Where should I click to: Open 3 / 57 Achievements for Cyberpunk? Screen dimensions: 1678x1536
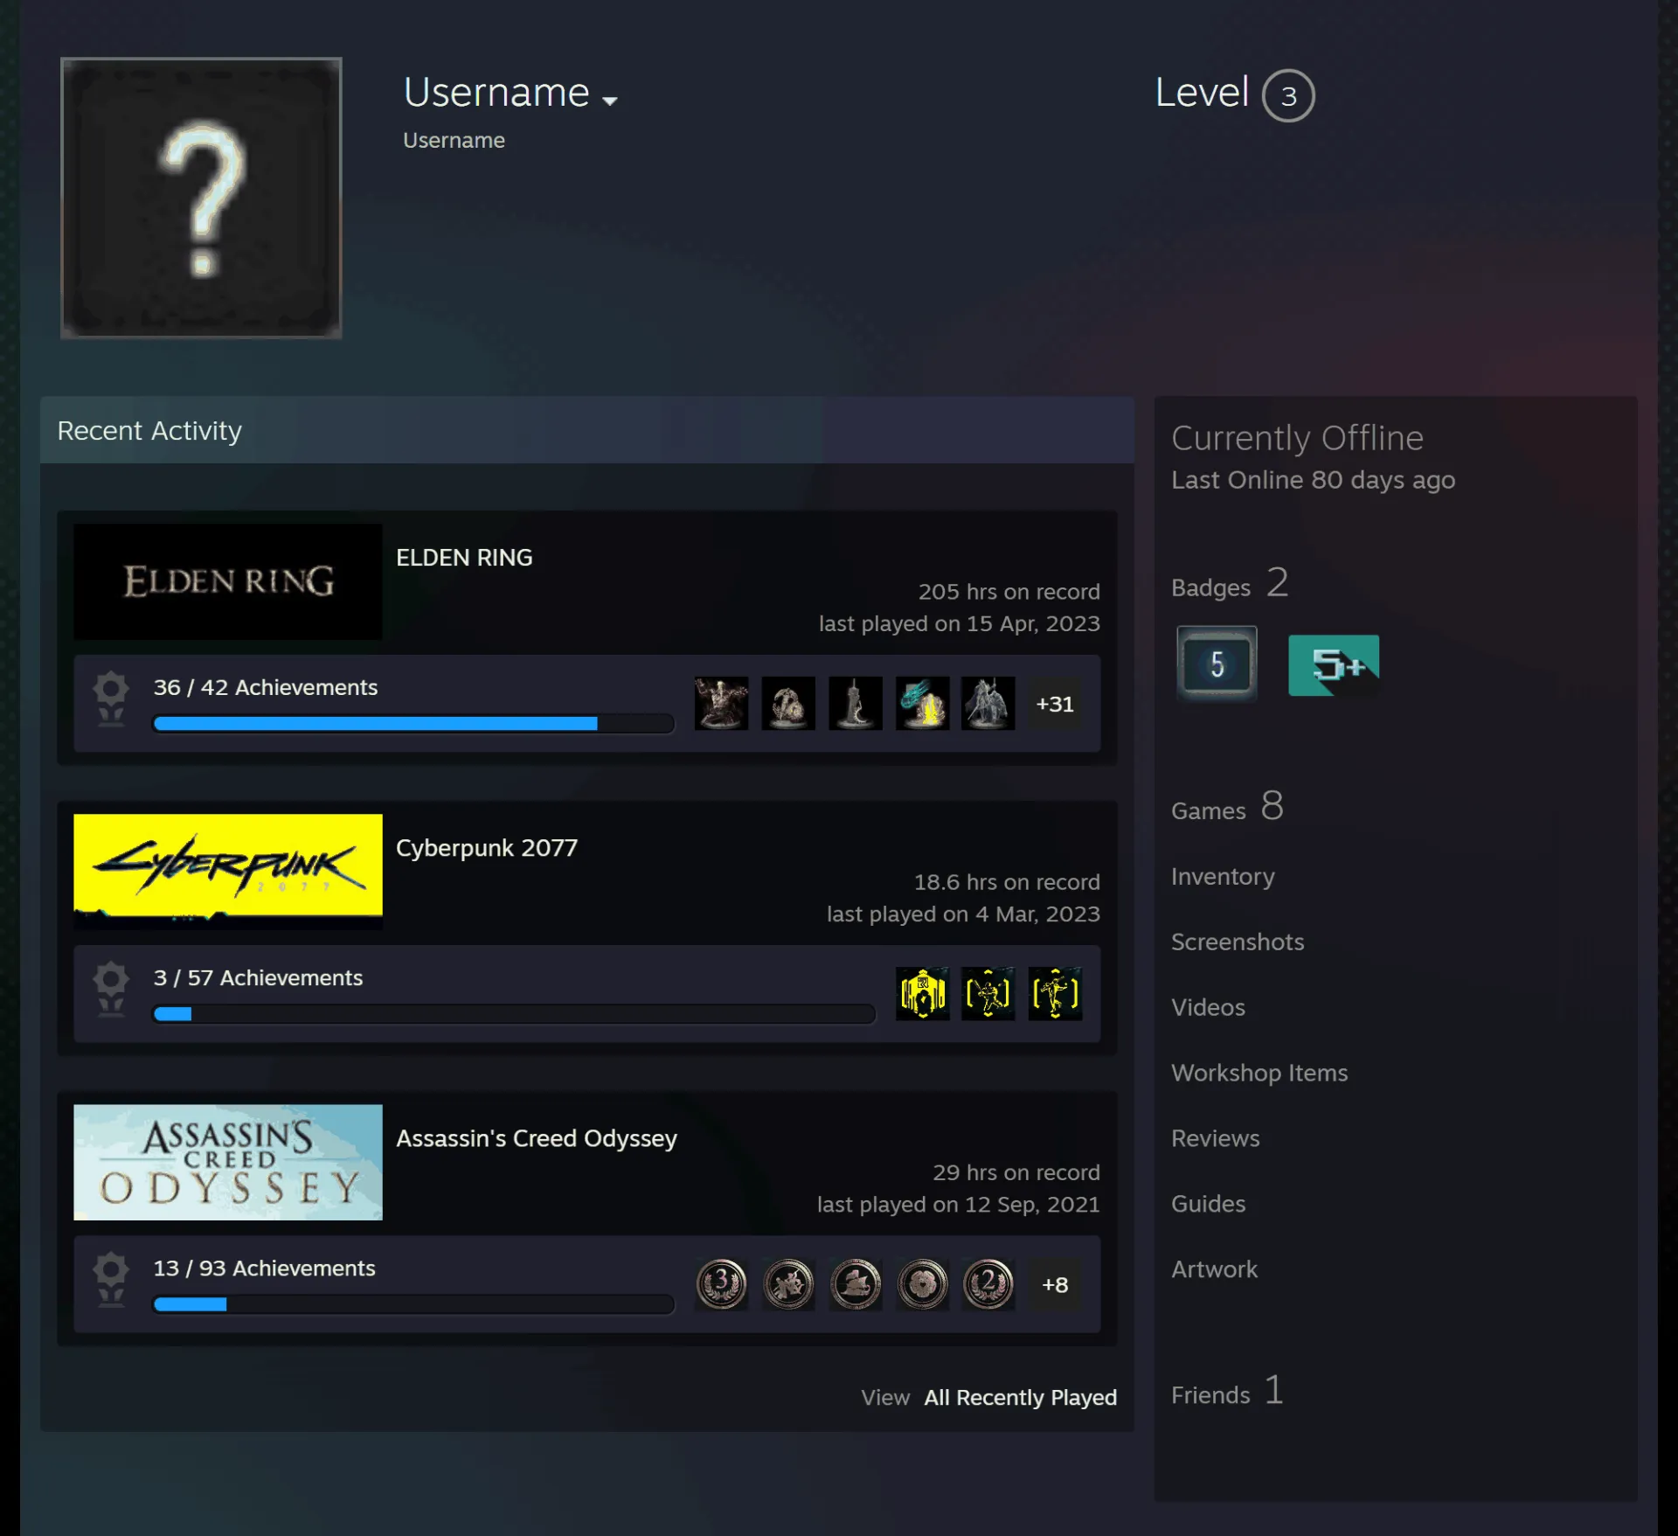(258, 977)
